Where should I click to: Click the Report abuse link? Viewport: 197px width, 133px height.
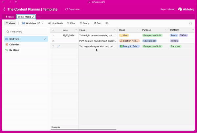pyautogui.click(x=167, y=9)
